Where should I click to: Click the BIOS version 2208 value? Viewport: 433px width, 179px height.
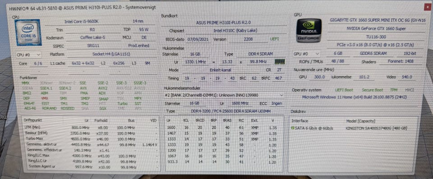point(248,40)
